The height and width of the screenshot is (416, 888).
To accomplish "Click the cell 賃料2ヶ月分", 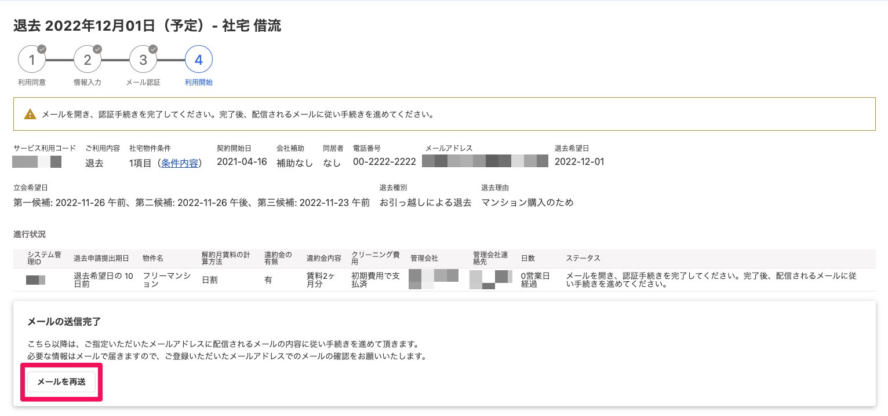I will click(x=321, y=280).
